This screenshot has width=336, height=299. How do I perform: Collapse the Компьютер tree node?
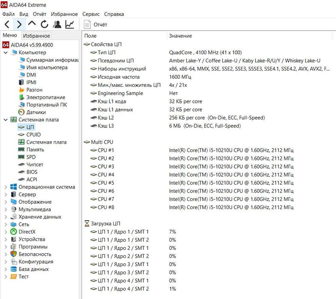click(6, 53)
